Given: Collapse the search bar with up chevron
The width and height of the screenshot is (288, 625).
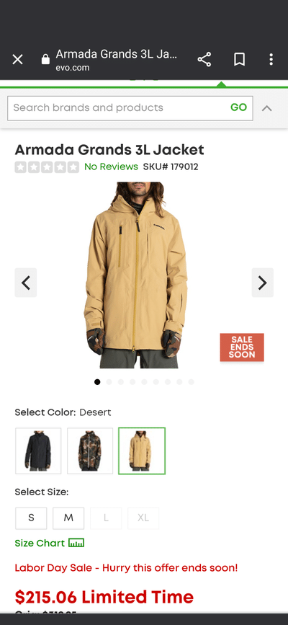Looking at the screenshot, I should click(x=266, y=108).
